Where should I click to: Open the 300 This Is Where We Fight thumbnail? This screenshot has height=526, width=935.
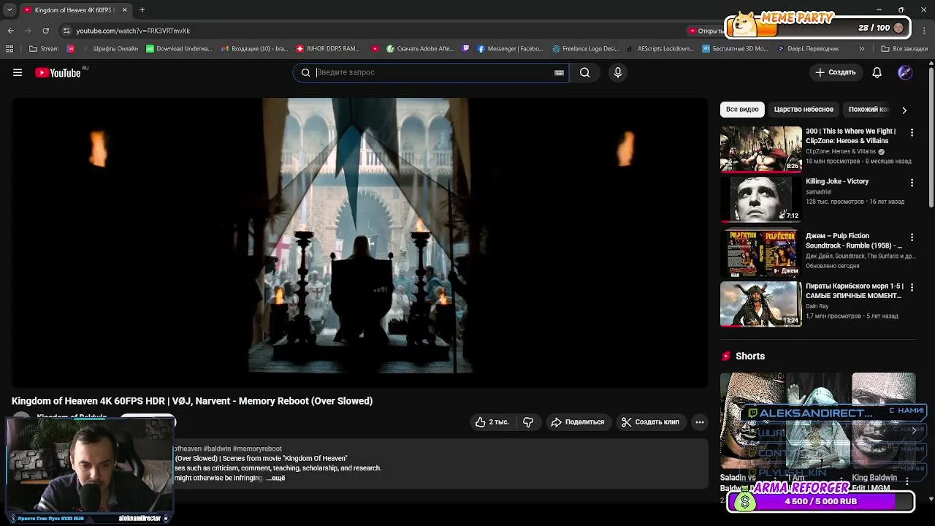tap(761, 149)
